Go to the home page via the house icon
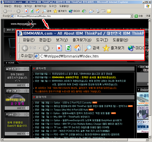The width and height of the screenshot is (152, 142). pyautogui.click(x=38, y=11)
